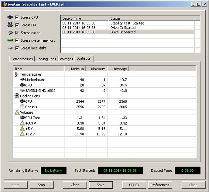Viewport: 209px width, 192px height.
Task: Click the Preferences button
Action: point(160,185)
